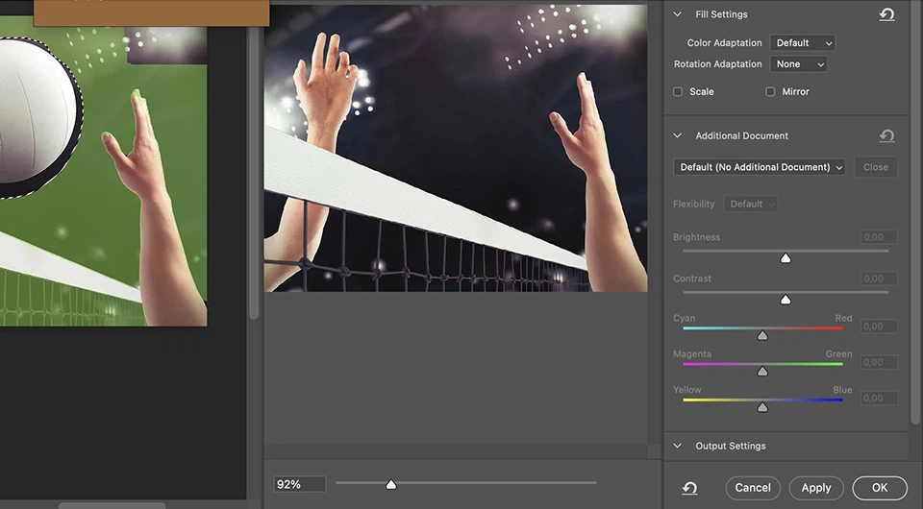The image size is (923, 509).
Task: Click the fill preview image of volleyball net
Action: (456, 148)
